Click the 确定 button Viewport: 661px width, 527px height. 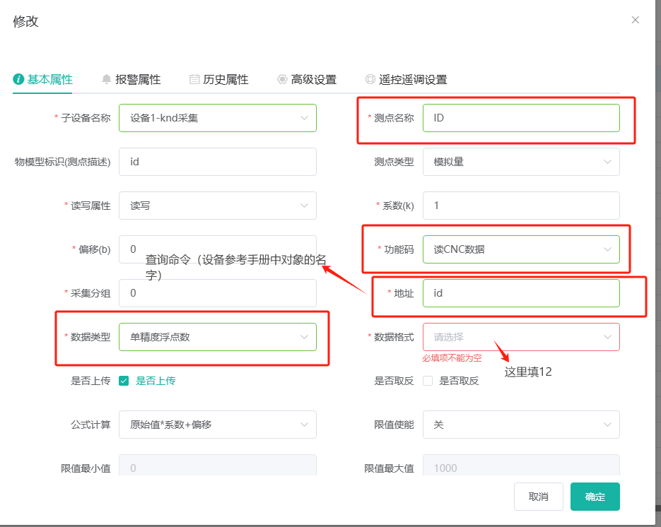(595, 497)
